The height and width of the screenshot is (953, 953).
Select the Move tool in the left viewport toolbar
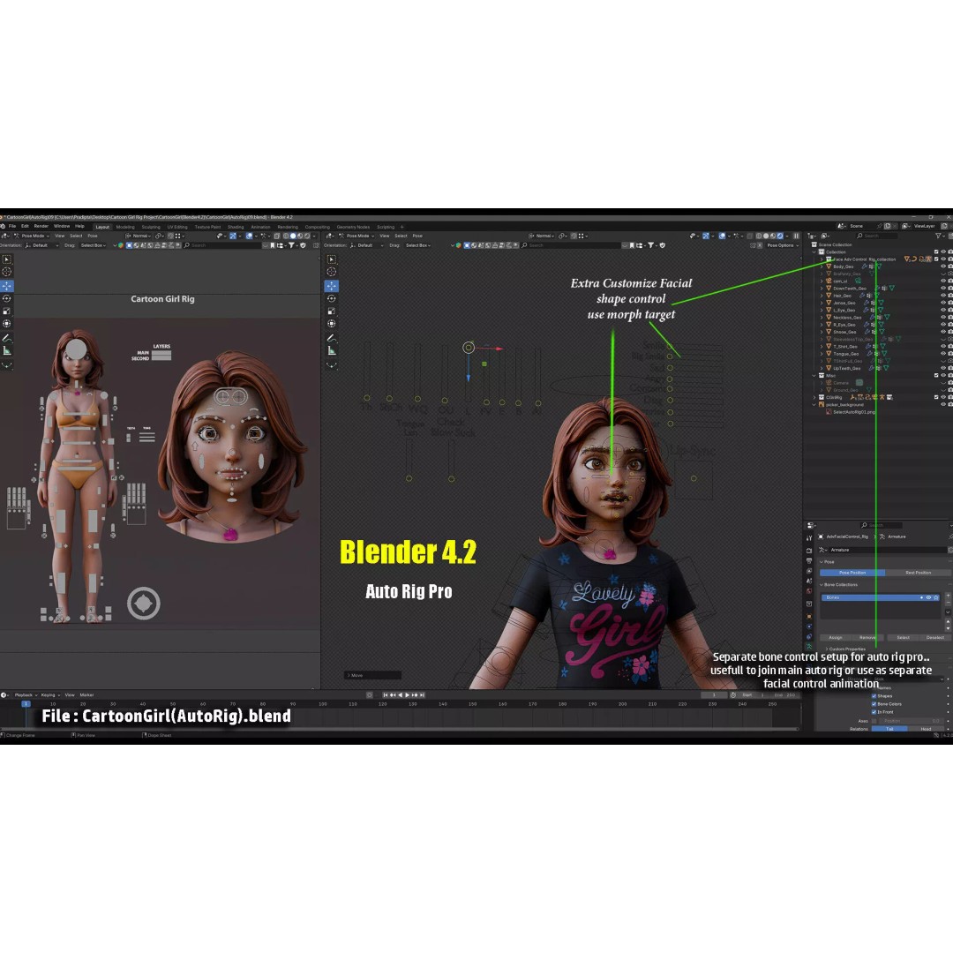[x=7, y=286]
